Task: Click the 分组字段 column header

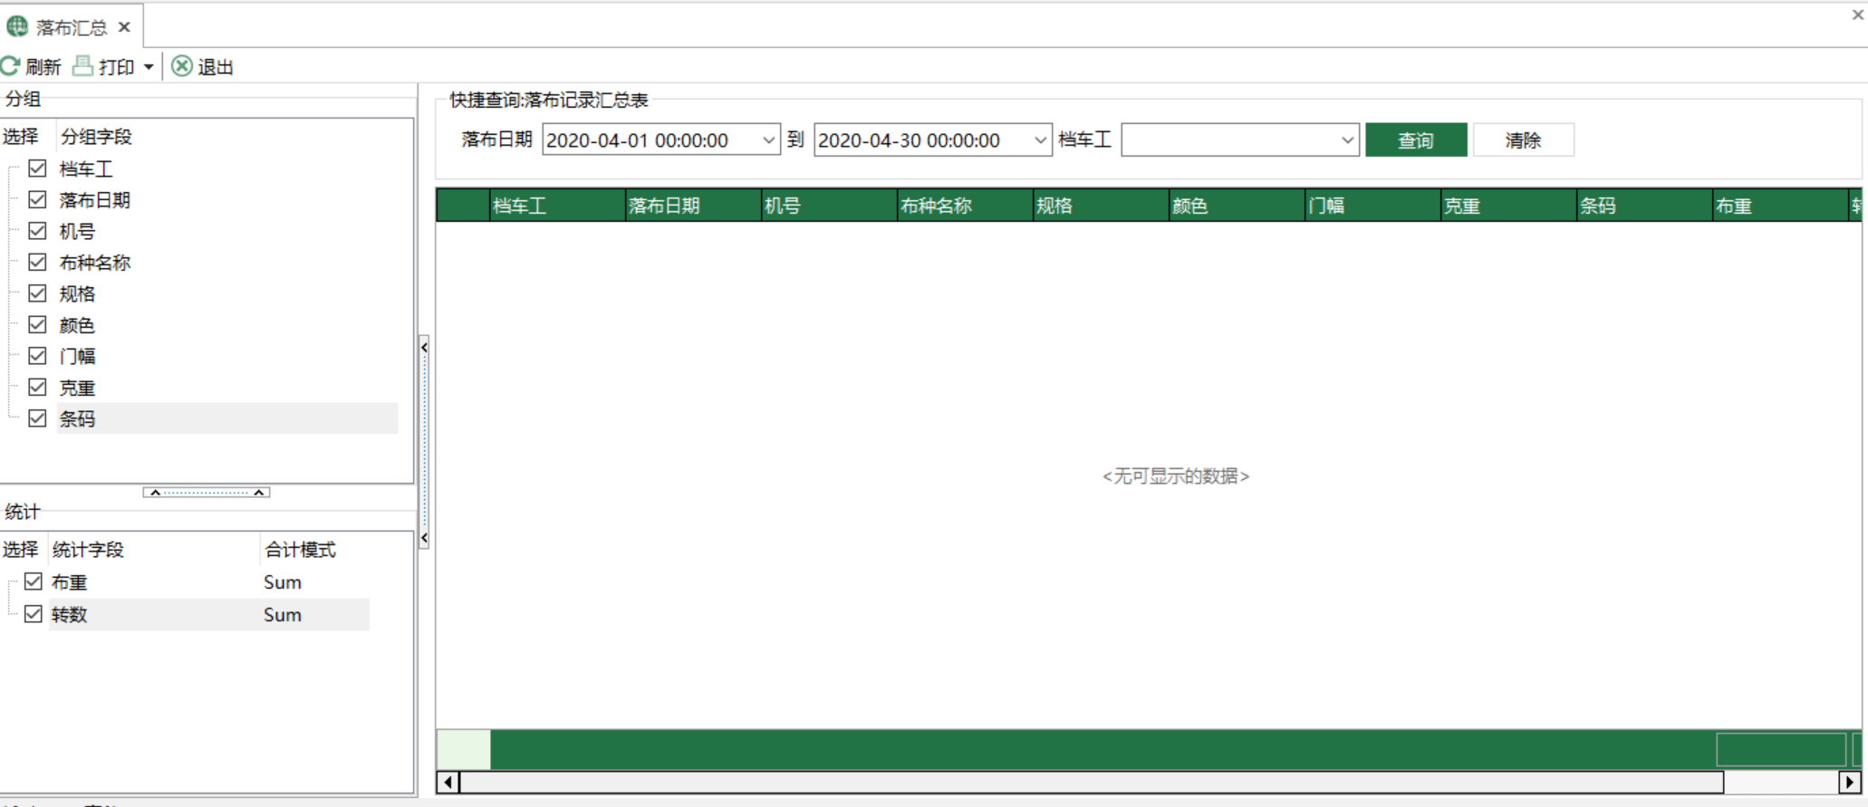Action: click(96, 137)
